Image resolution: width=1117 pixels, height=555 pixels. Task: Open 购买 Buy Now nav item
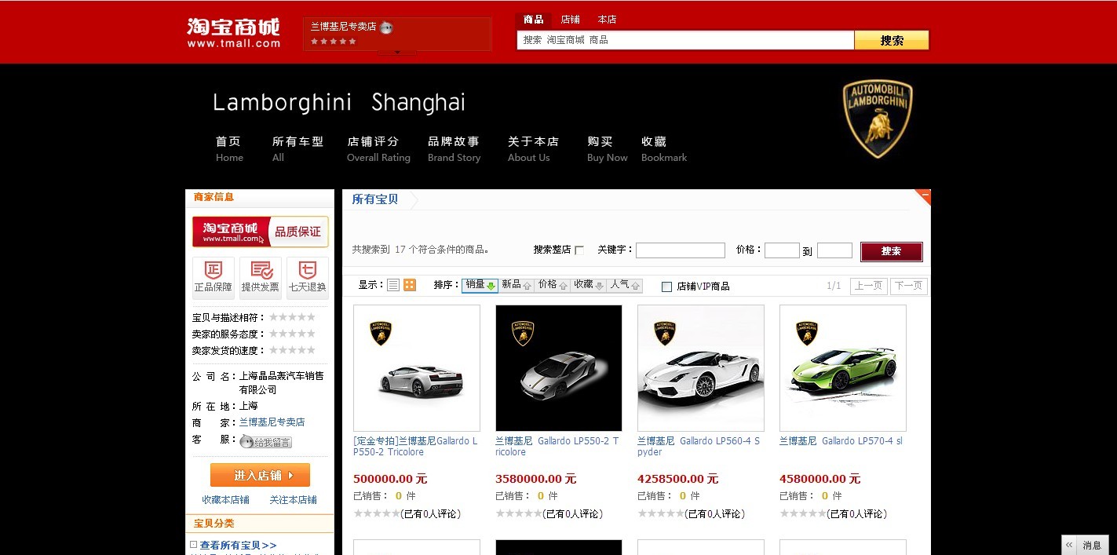(x=608, y=148)
